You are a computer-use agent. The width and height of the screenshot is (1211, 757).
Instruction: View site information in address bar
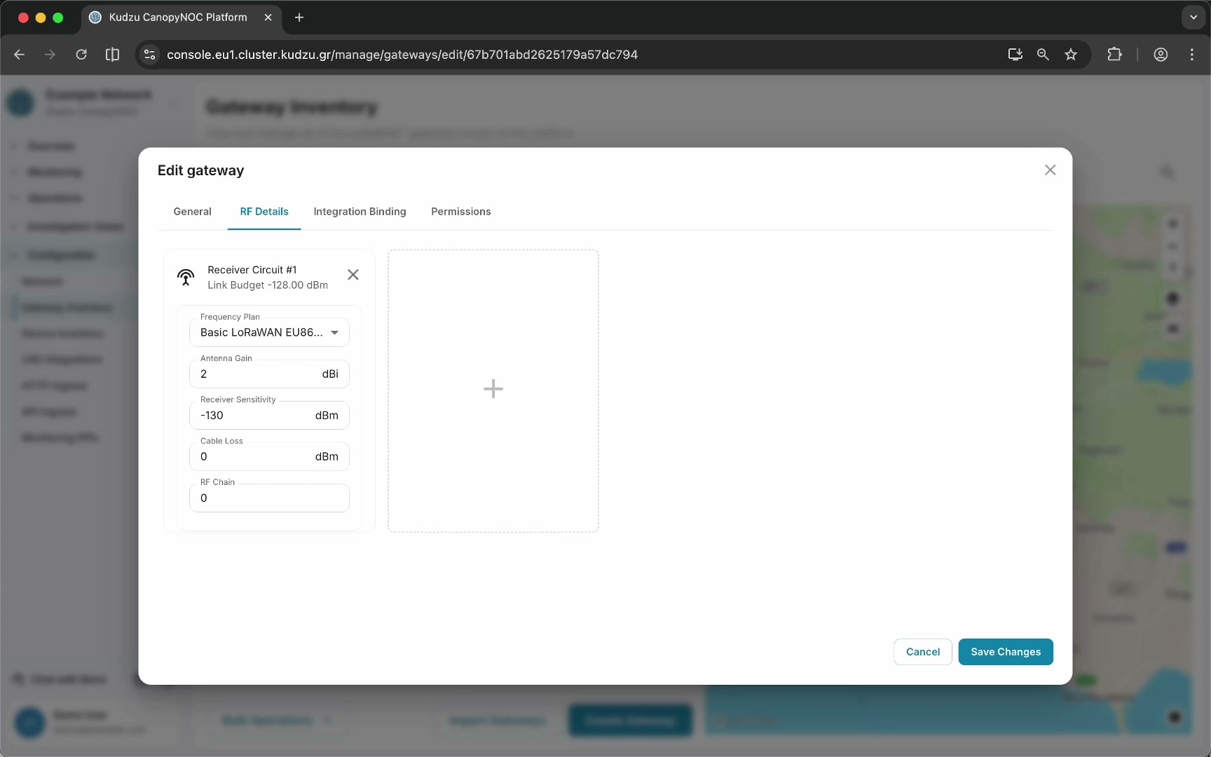click(x=149, y=55)
